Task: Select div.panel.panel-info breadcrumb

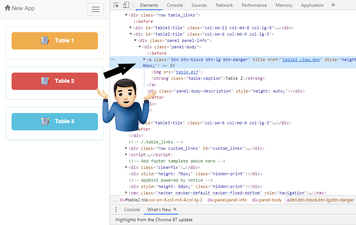Action: [x=227, y=200]
